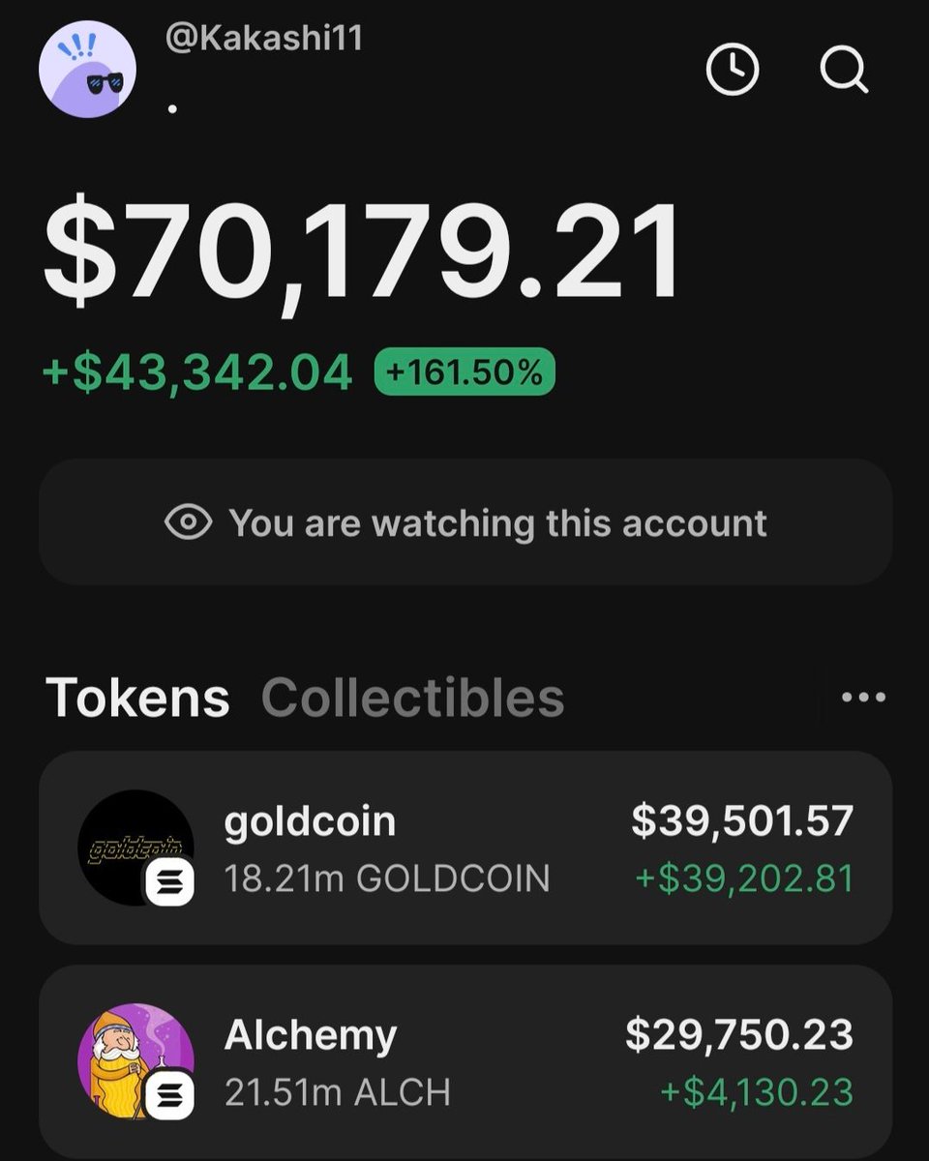
Task: Tap the Alchemy wizard token logo
Action: pyautogui.click(x=126, y=1057)
